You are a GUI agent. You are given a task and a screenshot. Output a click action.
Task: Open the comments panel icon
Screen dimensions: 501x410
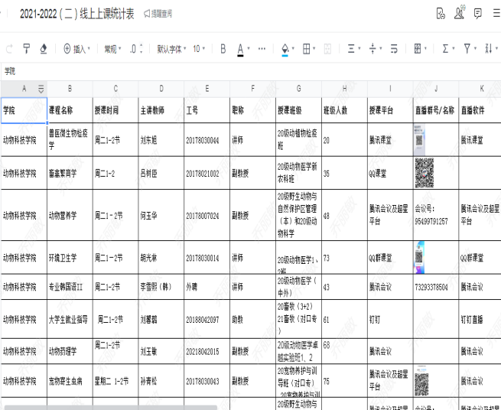click(477, 13)
